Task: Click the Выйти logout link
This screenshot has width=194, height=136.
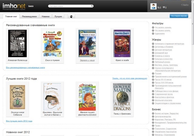Action: point(185,5)
